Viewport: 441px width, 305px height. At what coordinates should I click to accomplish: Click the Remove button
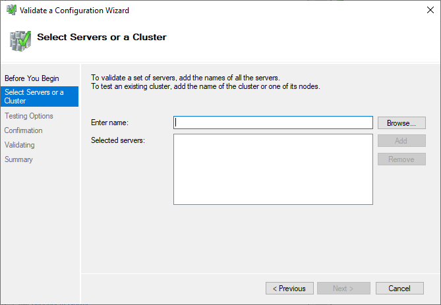click(401, 159)
